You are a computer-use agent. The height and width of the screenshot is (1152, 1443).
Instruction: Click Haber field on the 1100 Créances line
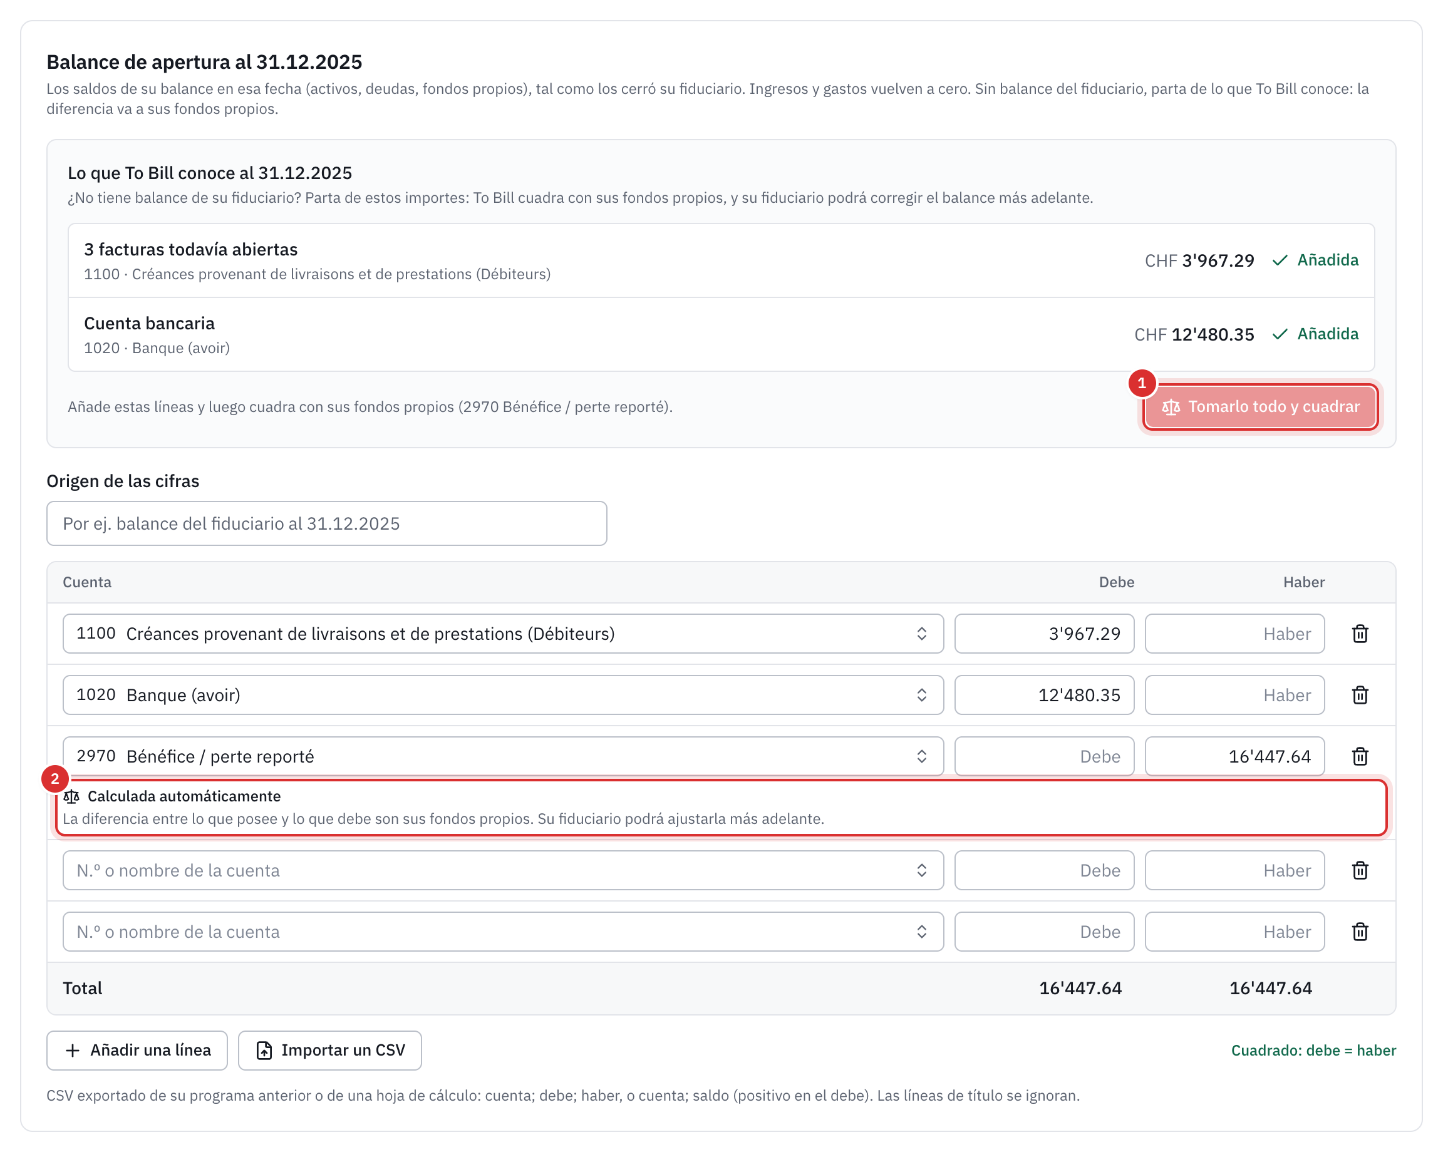[x=1234, y=634]
